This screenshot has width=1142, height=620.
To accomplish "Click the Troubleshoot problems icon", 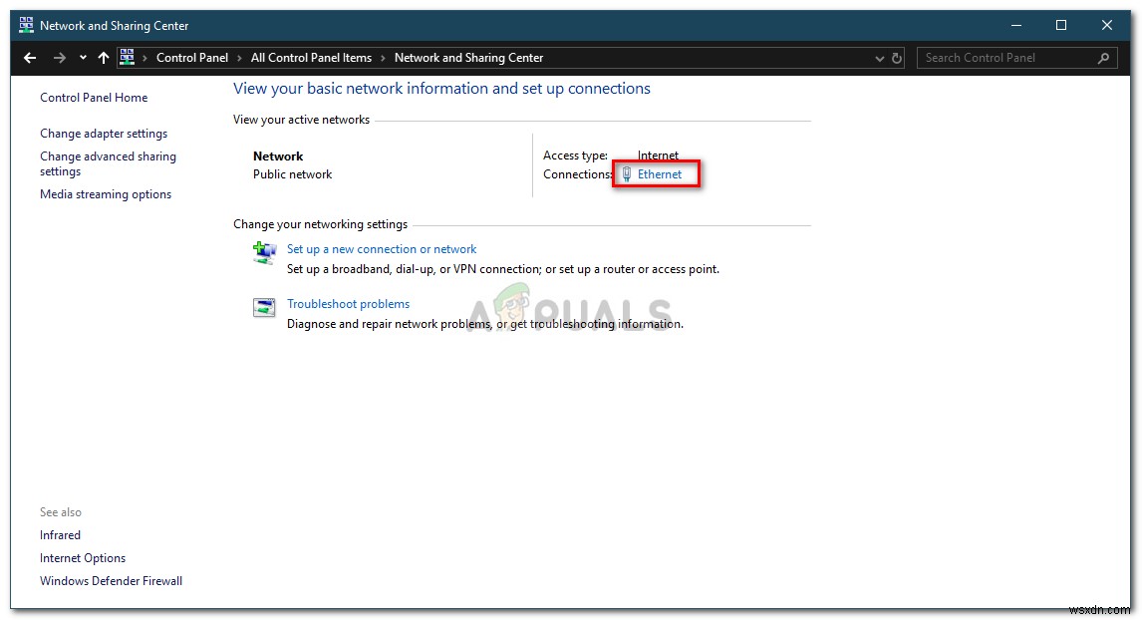I will 264,308.
